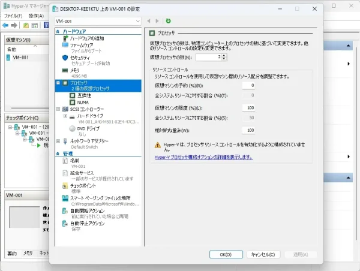This screenshot has width=360, height=271.
Task: Click the back arrow in the settings toolbar
Action: tap(149, 21)
